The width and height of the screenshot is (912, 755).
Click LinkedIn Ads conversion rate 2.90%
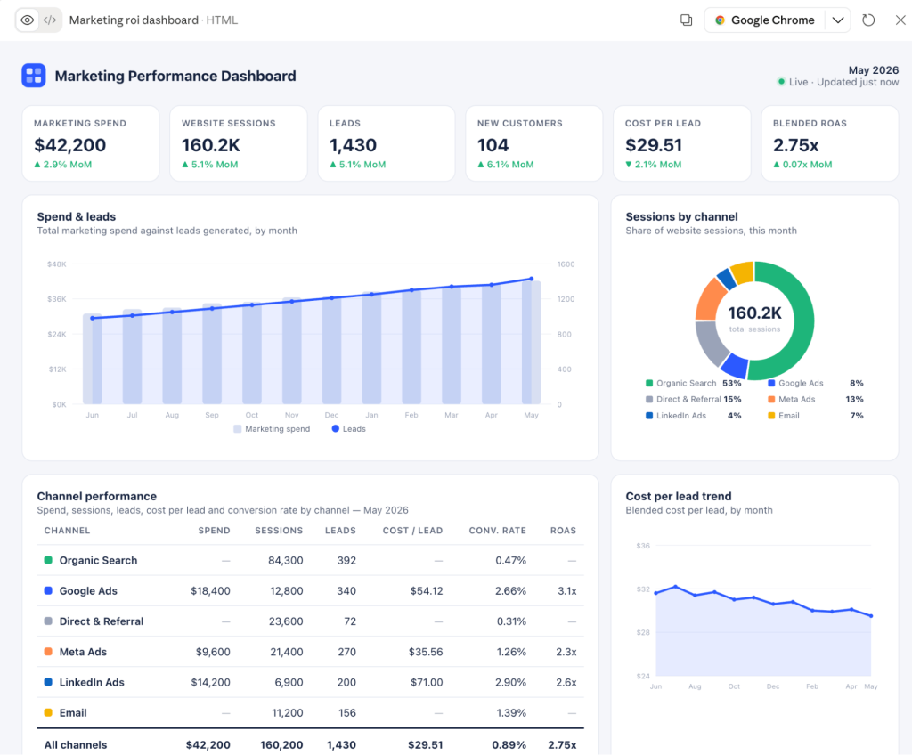pos(510,682)
